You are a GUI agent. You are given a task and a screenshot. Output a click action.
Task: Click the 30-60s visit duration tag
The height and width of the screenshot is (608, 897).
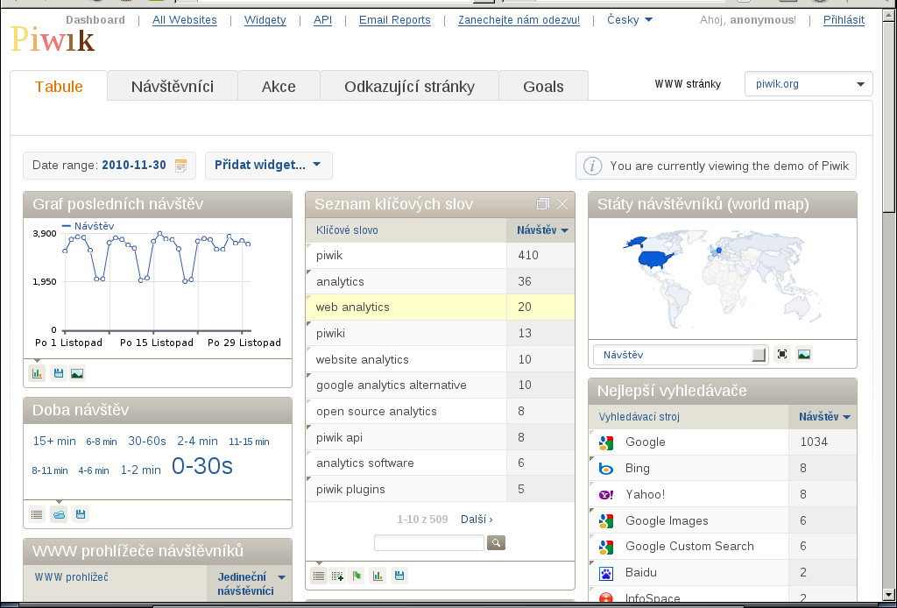click(x=147, y=441)
